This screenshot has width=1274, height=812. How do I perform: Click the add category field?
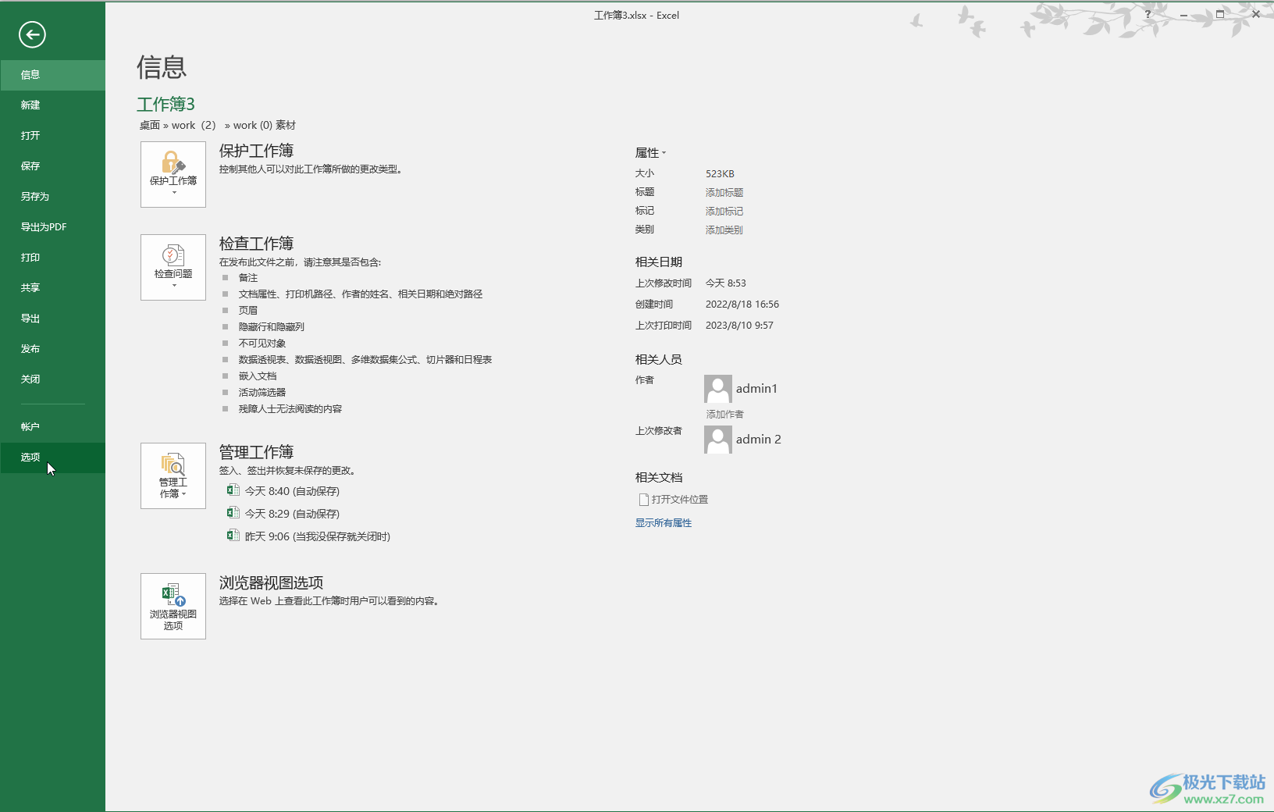pos(724,230)
